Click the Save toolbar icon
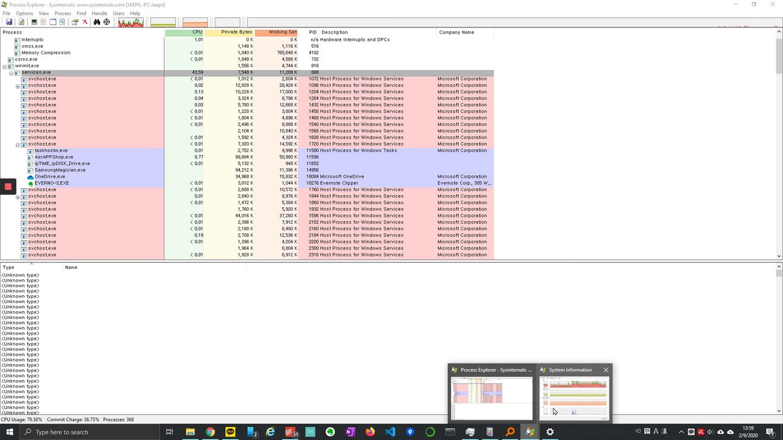The image size is (783, 440). click(x=9, y=22)
